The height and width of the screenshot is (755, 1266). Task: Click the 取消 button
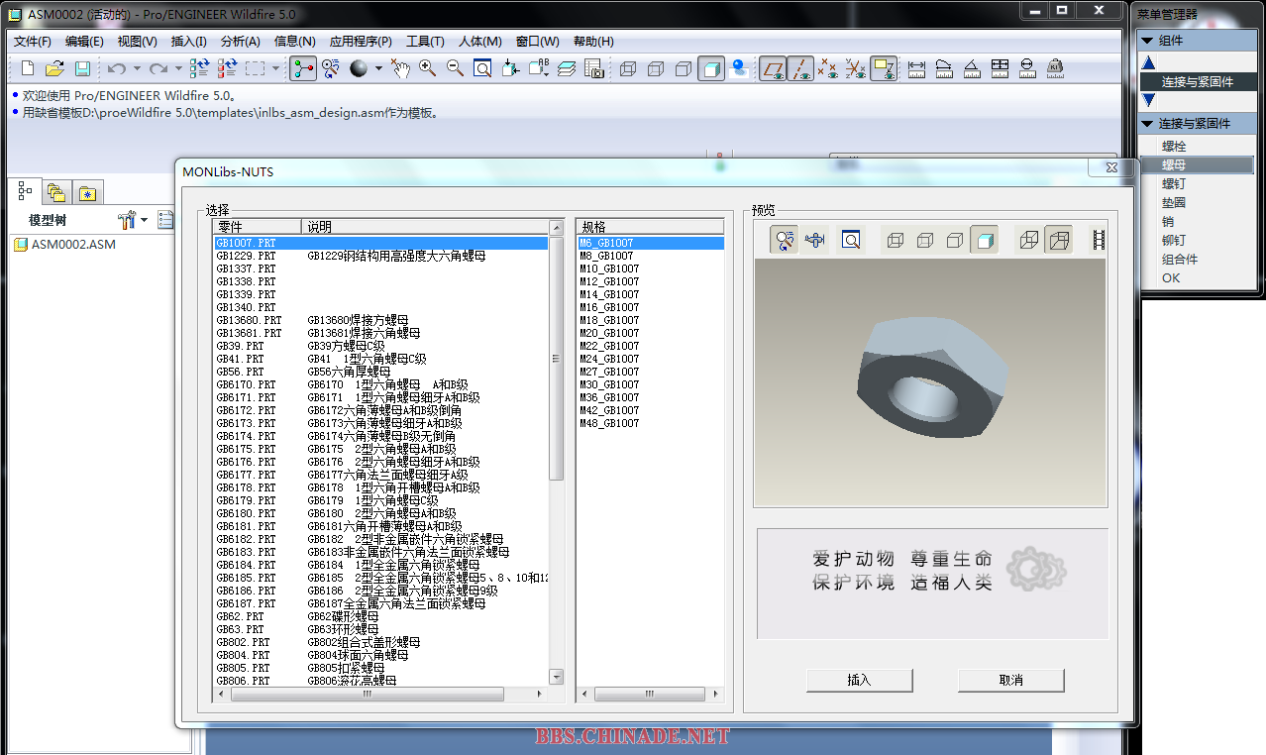[x=1010, y=680]
